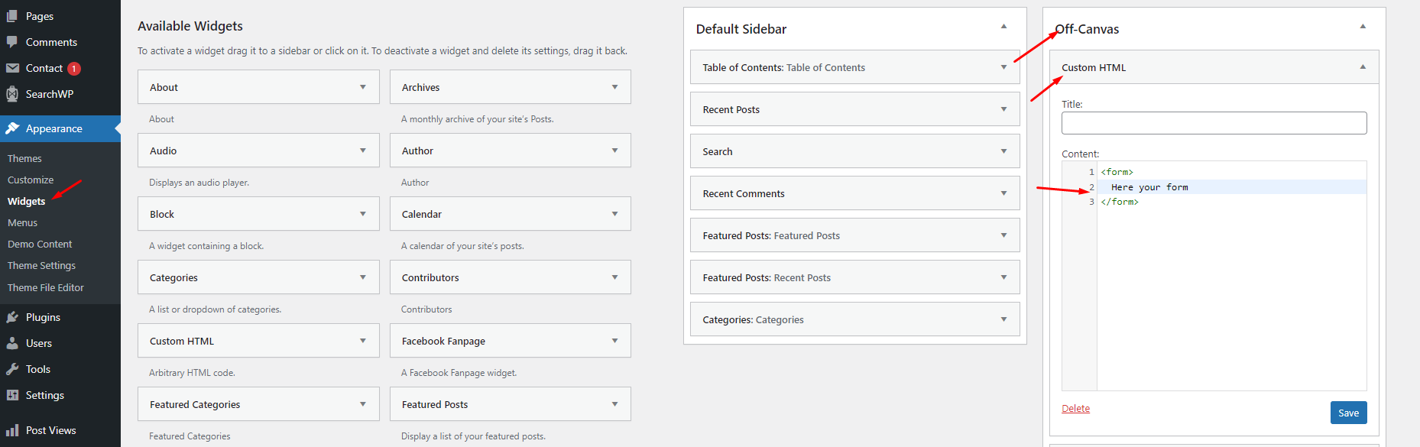Viewport: 1420px width, 447px height.
Task: Click the Plugins plug icon
Action: tap(12, 317)
